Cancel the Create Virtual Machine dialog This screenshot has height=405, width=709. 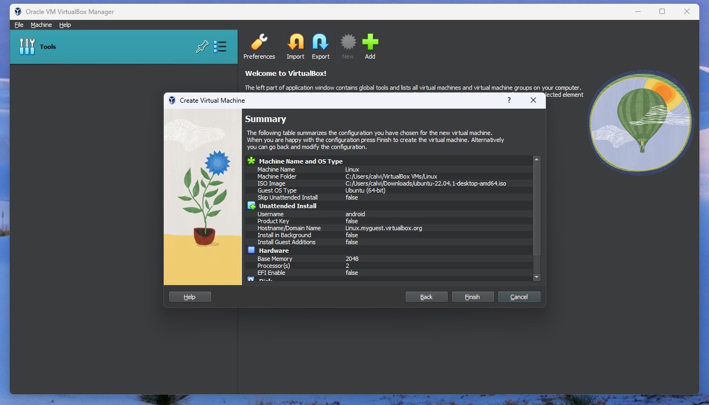point(519,297)
